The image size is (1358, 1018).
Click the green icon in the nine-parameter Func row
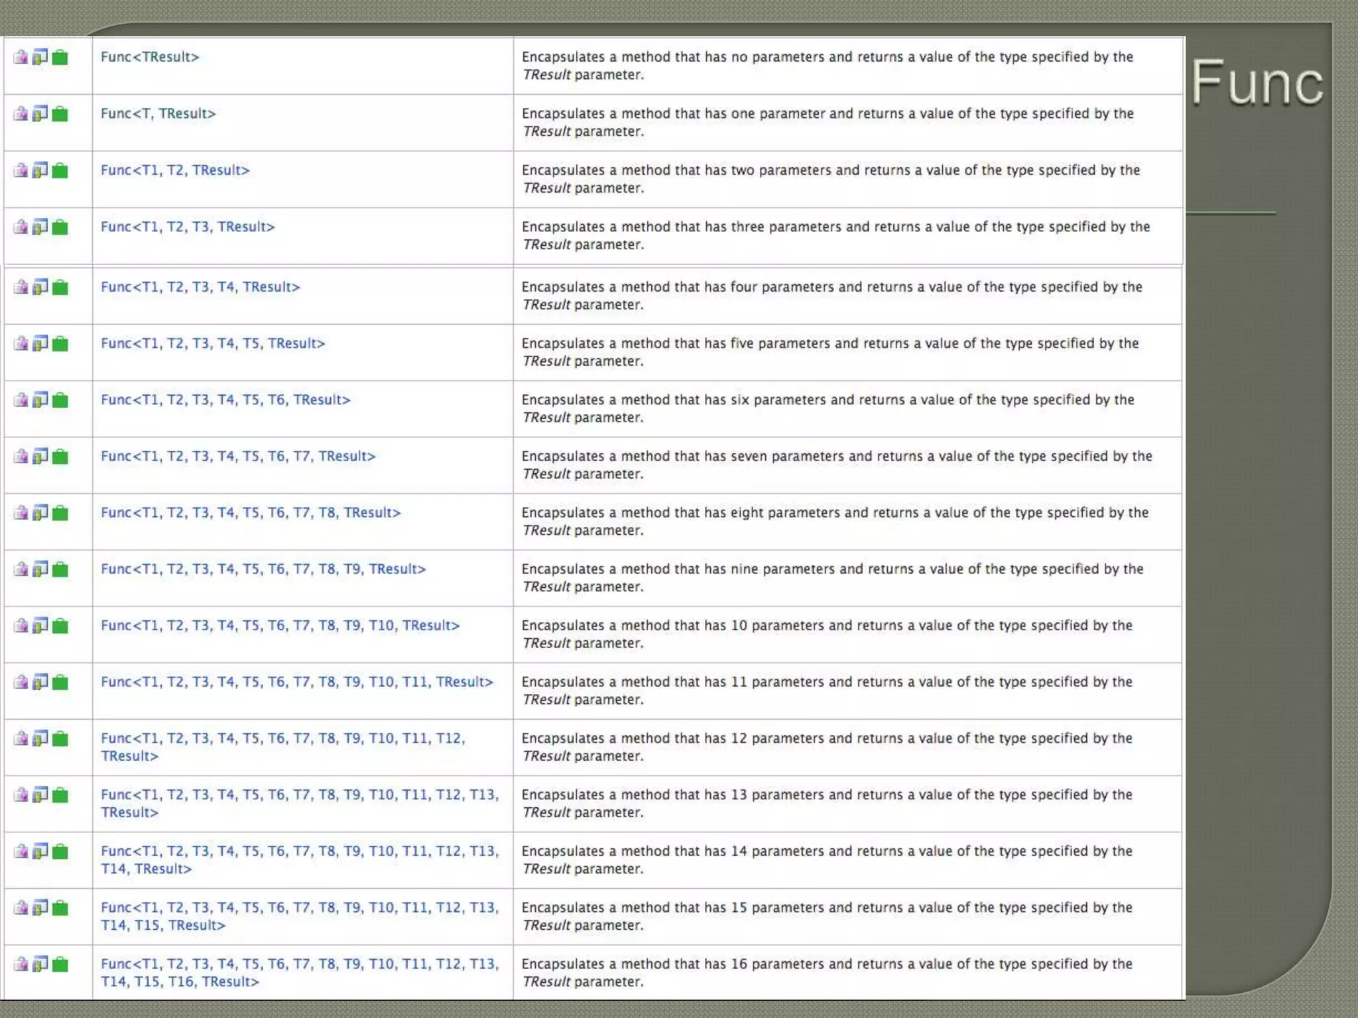[60, 569]
